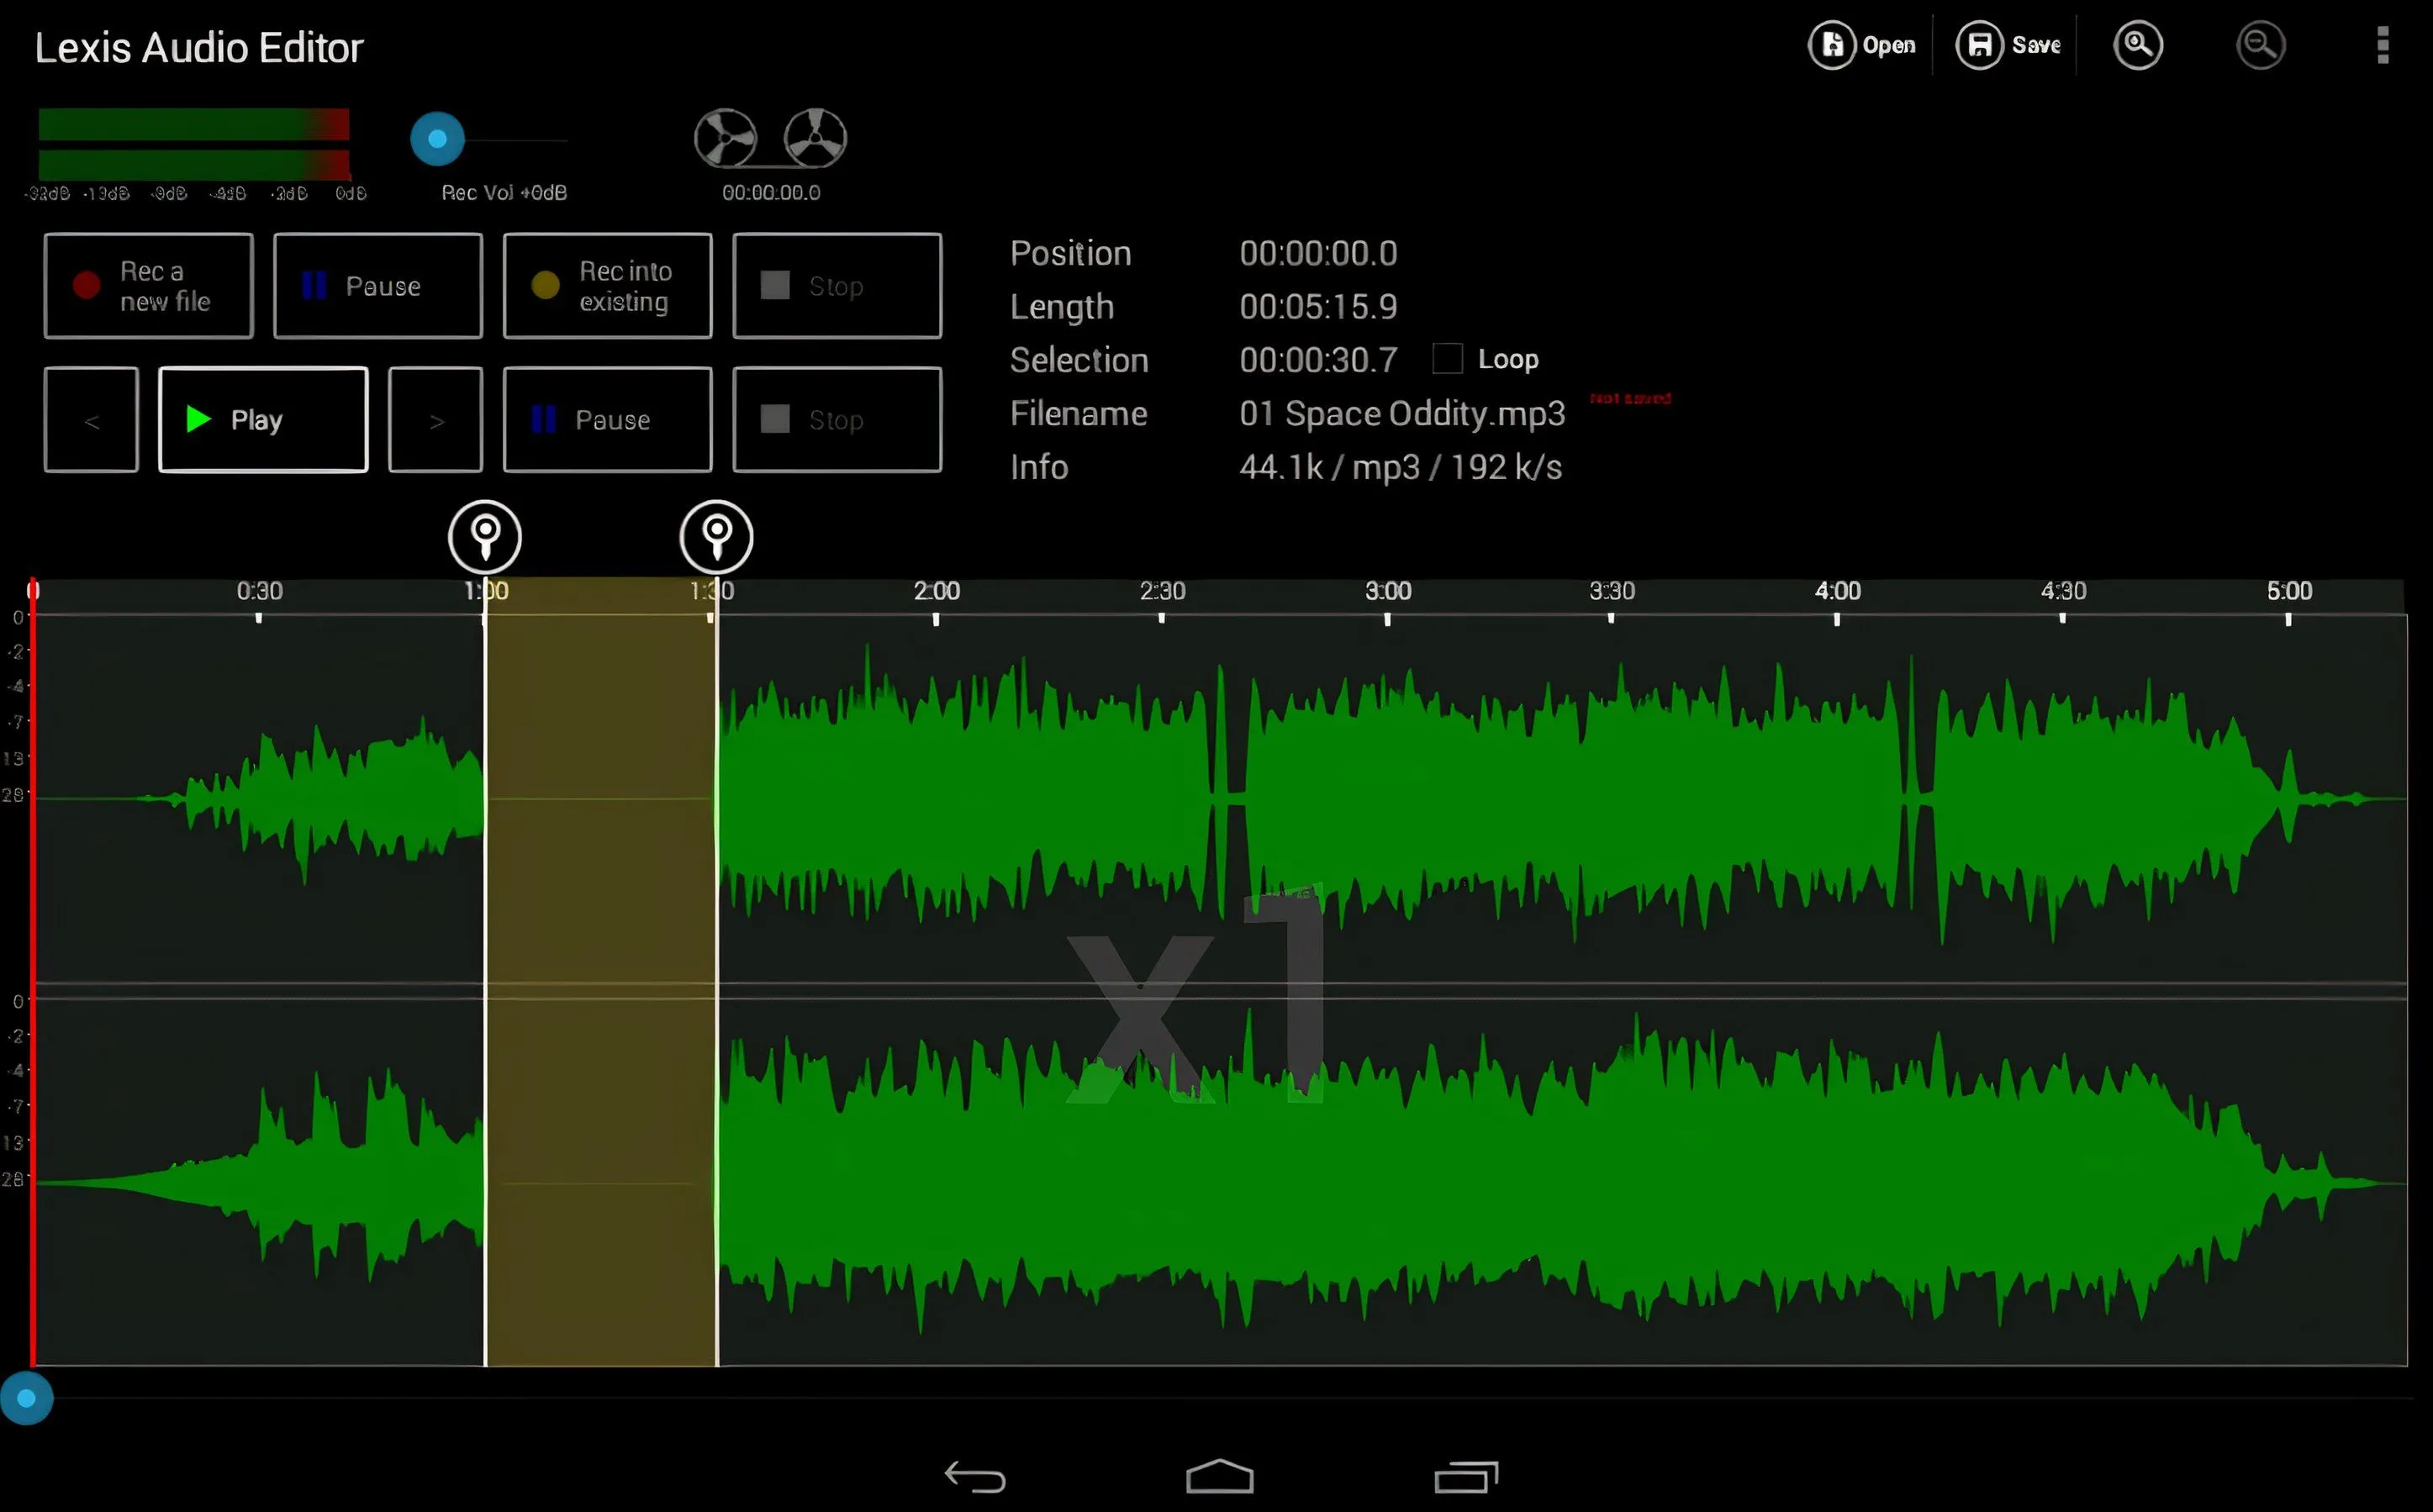2433x1512 pixels.
Task: Stop audio playback
Action: 837,420
